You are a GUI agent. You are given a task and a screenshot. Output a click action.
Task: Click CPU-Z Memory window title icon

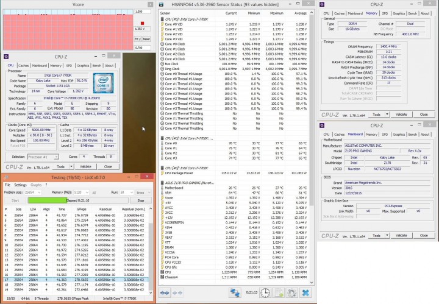322,4
